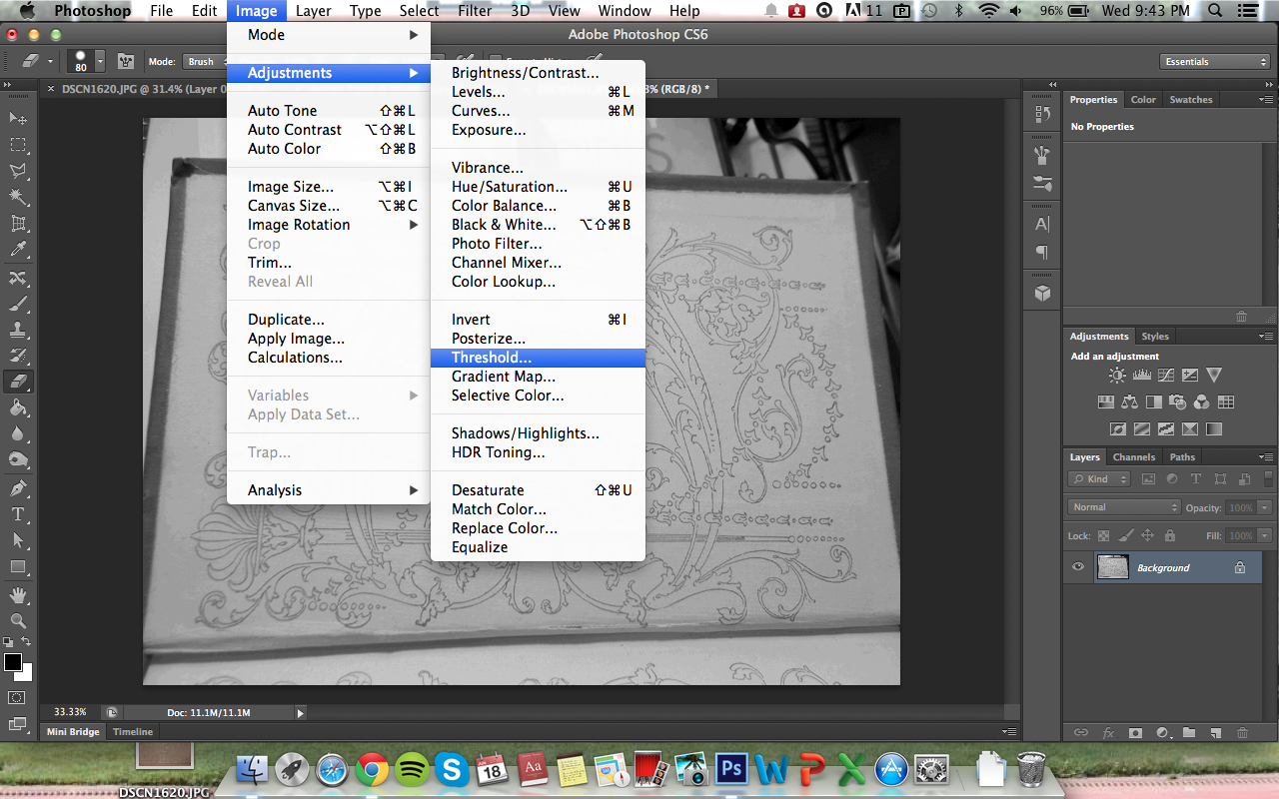1279x799 pixels.
Task: Set the background color swatch
Action: click(24, 672)
